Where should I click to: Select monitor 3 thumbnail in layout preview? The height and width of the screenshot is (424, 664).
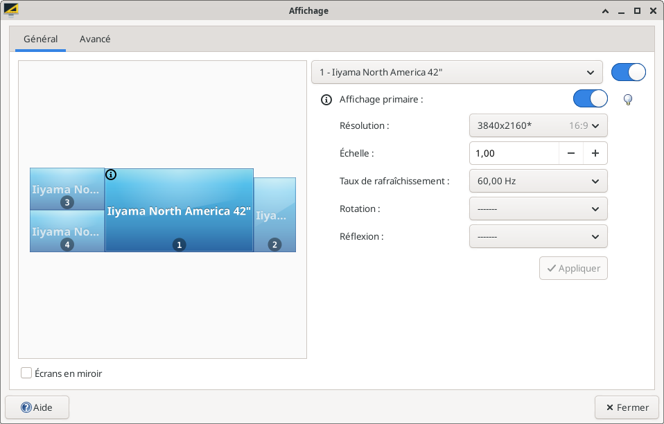[x=67, y=189]
